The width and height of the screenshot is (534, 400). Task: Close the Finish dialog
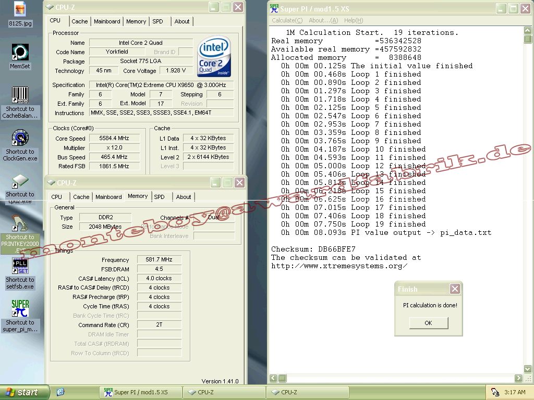[455, 289]
